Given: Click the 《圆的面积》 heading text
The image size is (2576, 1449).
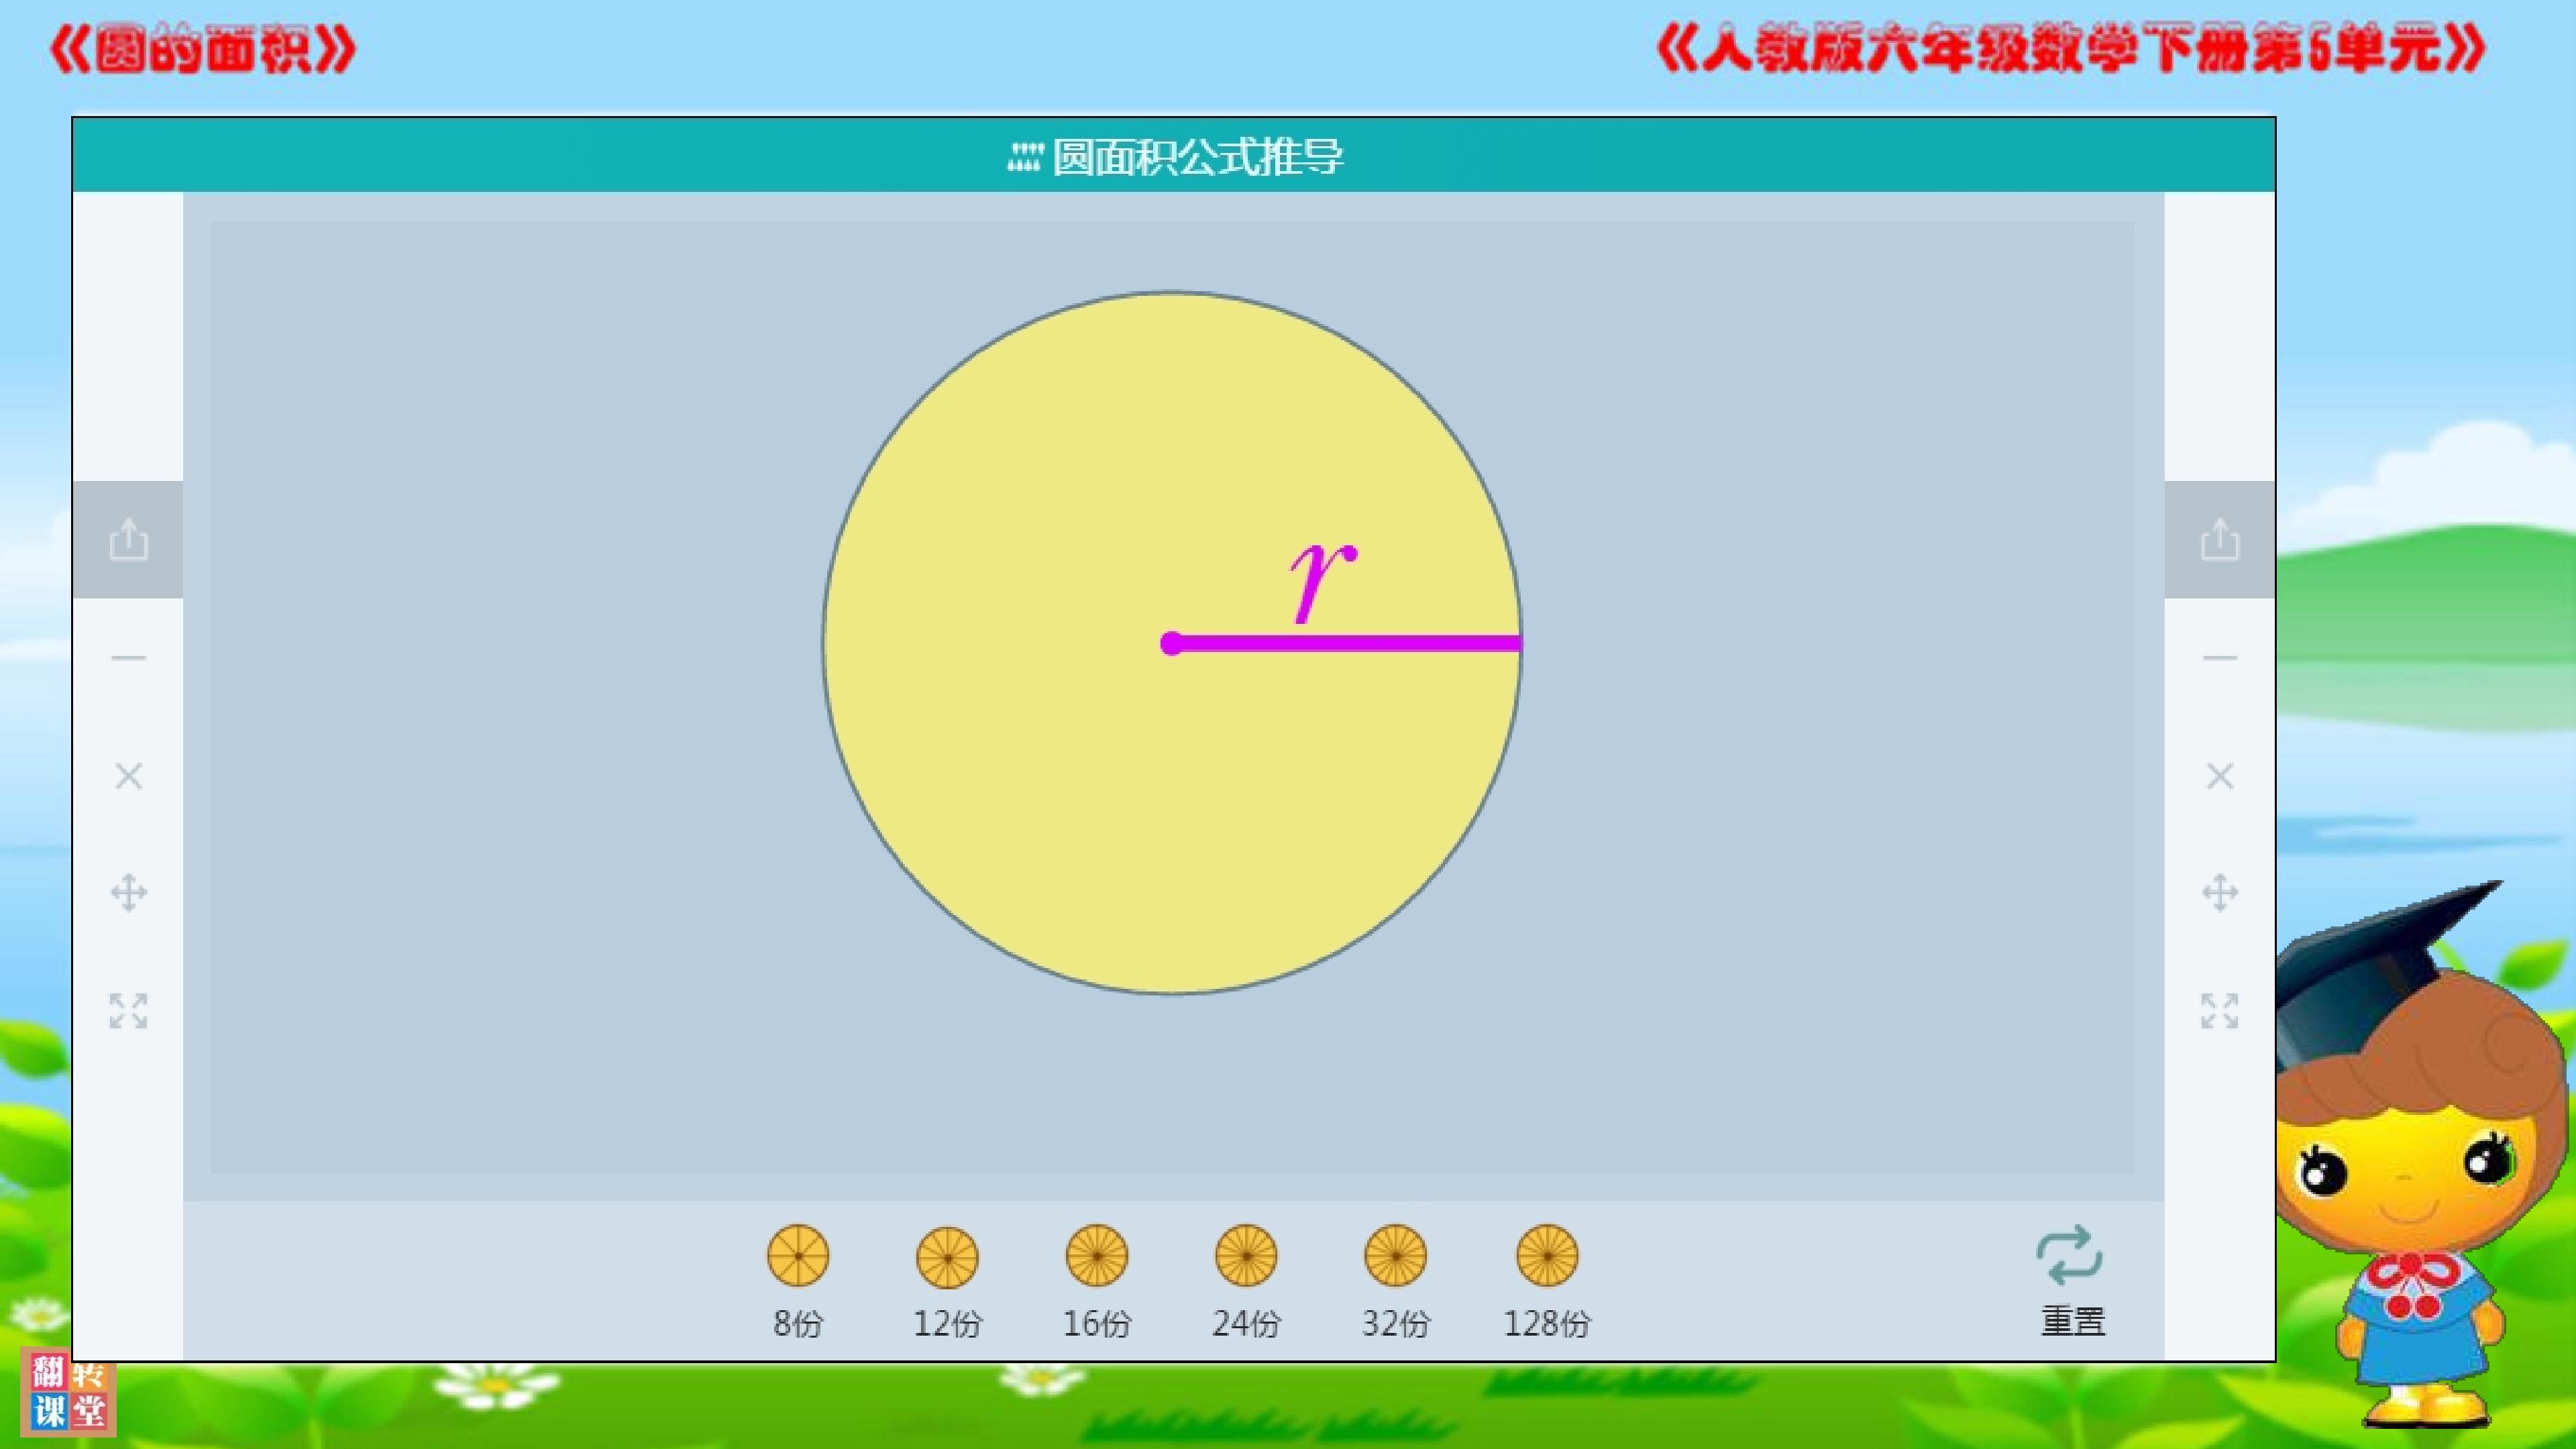Looking at the screenshot, I should (203, 50).
